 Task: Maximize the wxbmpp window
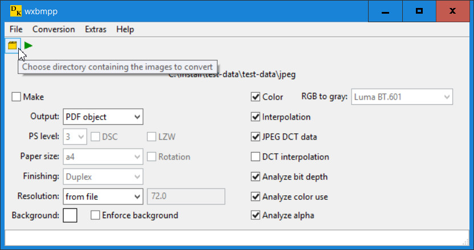coord(419,11)
